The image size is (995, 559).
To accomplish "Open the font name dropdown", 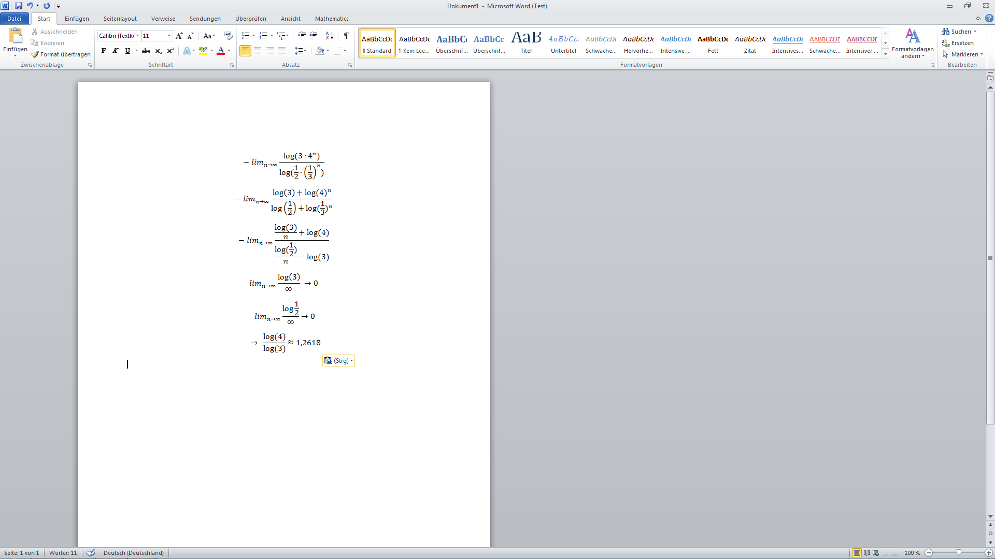I will (x=137, y=36).
